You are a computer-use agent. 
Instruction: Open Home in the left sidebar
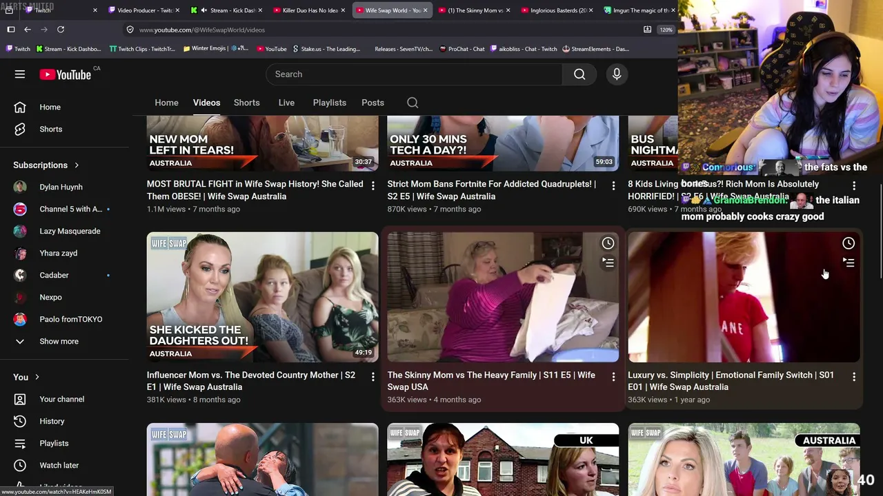tap(64, 107)
